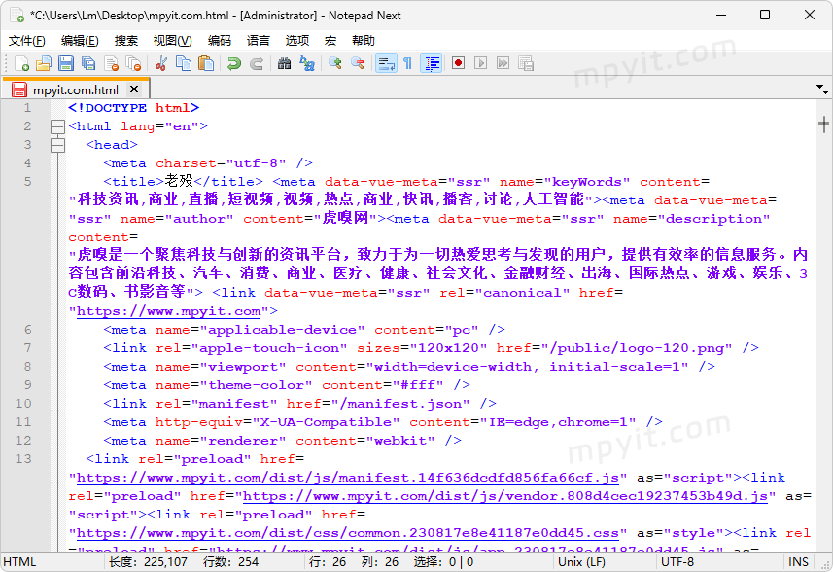Viewport: 833px width, 572px height.
Task: Start macro recording with the red dot icon
Action: click(458, 63)
